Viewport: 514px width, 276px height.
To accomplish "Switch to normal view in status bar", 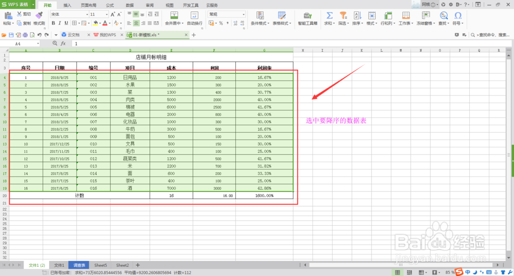I will [x=397, y=272].
